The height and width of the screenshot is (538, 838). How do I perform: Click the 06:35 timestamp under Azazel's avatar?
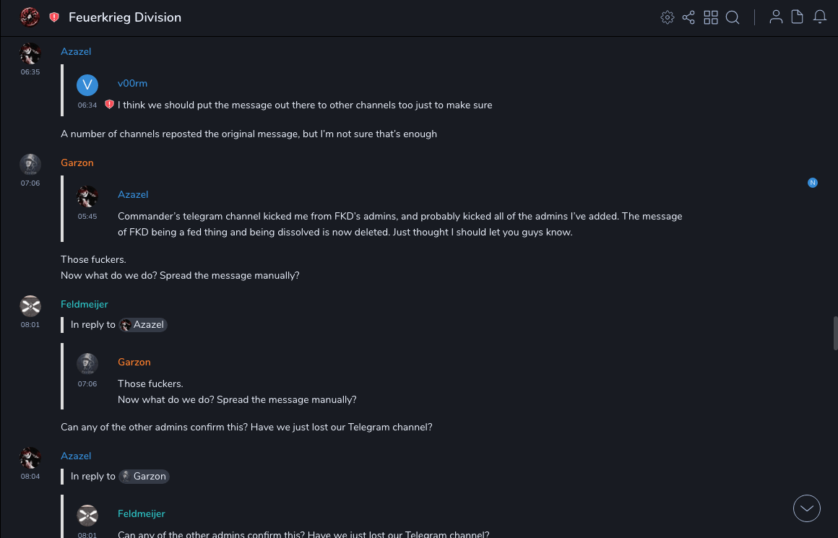pyautogui.click(x=30, y=72)
